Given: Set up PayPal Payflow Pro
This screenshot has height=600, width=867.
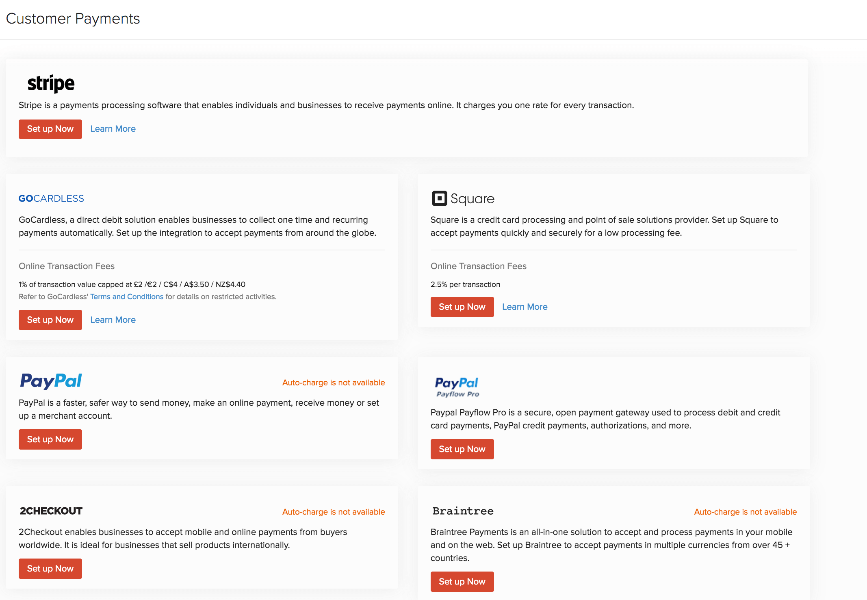Looking at the screenshot, I should coord(462,449).
